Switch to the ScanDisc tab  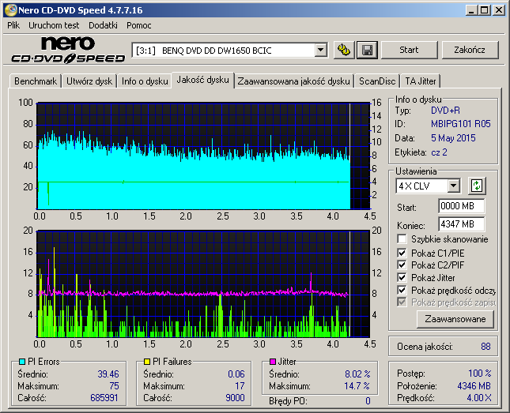377,81
